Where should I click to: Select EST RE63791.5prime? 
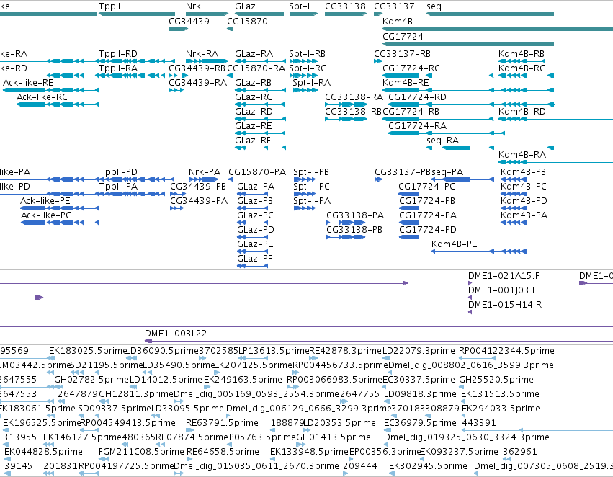[x=222, y=423]
